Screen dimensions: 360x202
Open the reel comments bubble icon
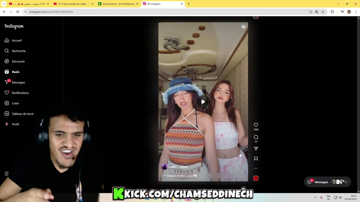click(x=256, y=137)
